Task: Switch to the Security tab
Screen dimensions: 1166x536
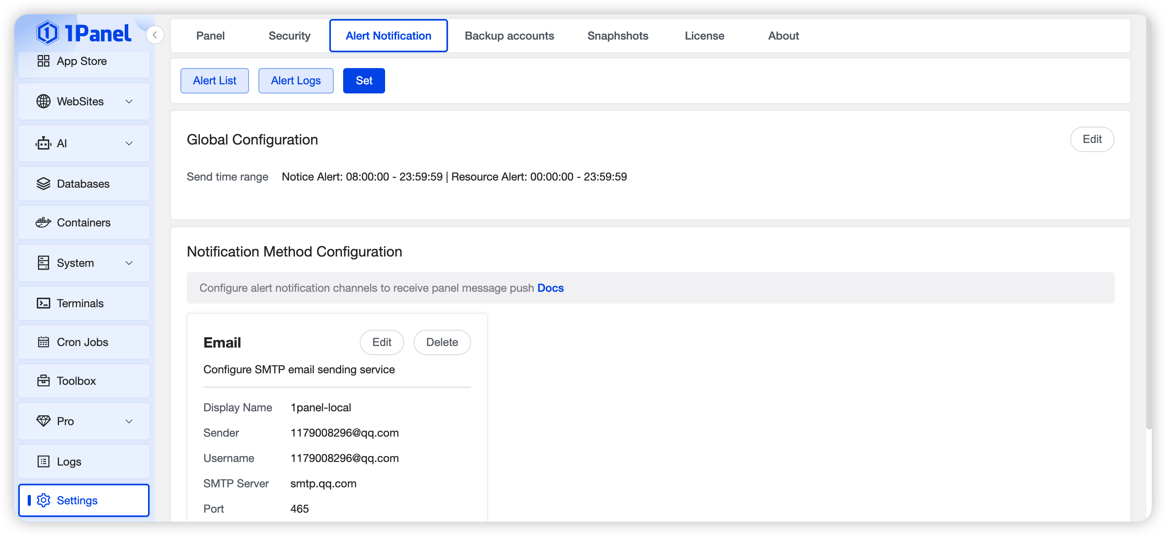Action: tap(289, 36)
